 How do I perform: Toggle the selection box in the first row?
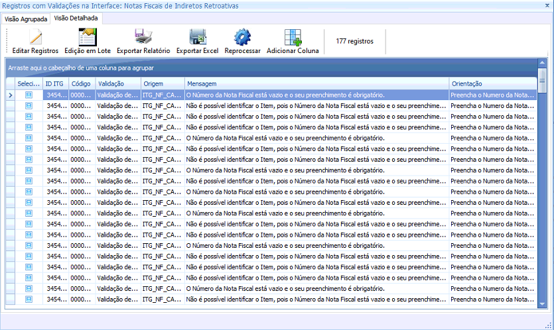click(29, 95)
